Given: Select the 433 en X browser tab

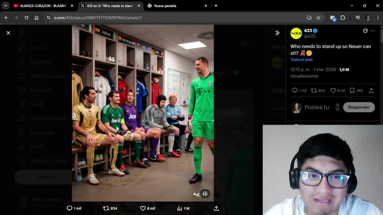Looking at the screenshot, I should (110, 6).
